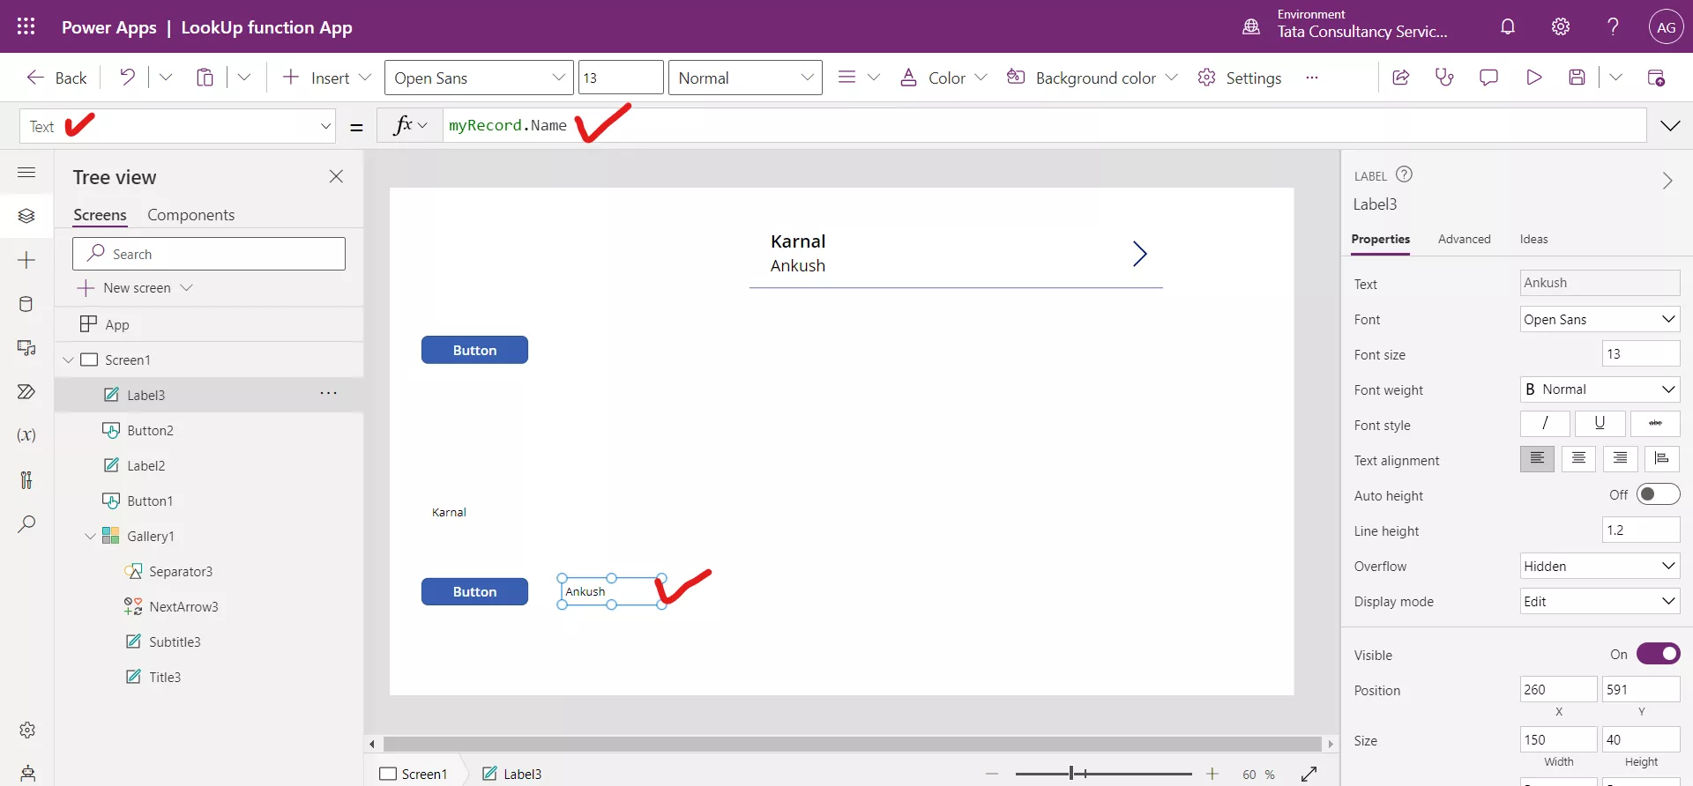Open the settings gear in header
This screenshot has height=786, width=1693.
tap(1561, 26)
